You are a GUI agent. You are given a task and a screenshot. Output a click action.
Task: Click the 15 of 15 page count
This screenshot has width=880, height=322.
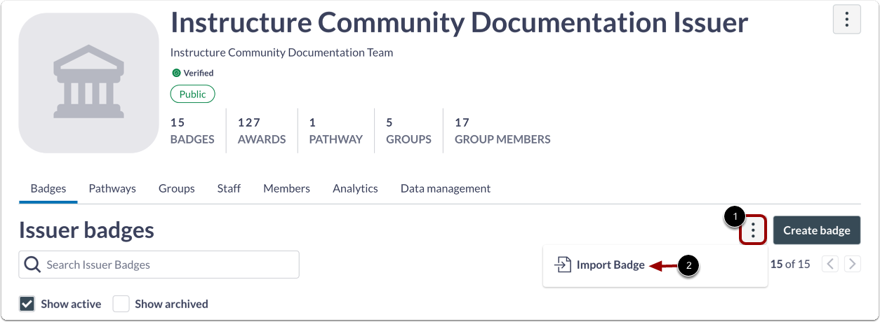[x=790, y=264]
